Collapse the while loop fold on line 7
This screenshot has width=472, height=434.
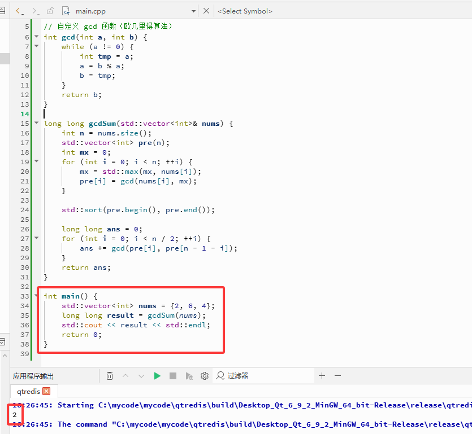pos(36,46)
